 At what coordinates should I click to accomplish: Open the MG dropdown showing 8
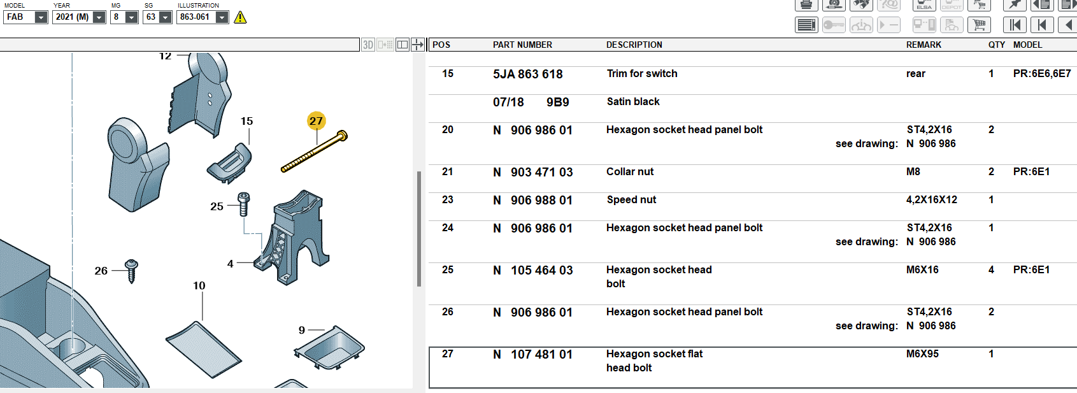coord(125,17)
